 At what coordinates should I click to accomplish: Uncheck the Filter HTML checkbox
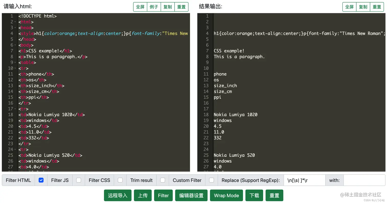tap(41, 180)
